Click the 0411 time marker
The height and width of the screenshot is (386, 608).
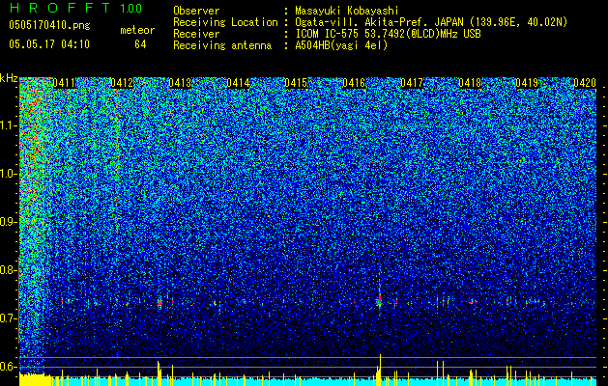click(64, 83)
